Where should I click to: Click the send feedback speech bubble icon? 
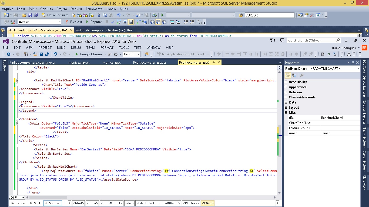click(282, 40)
